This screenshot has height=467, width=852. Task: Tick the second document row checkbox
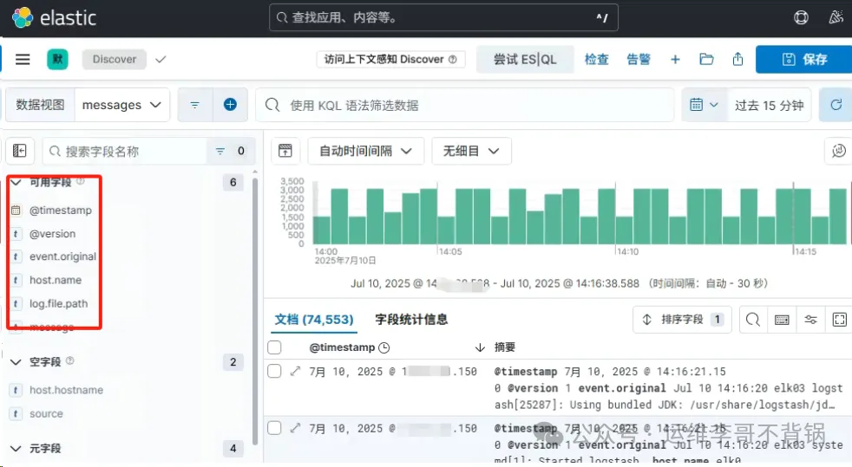274,428
